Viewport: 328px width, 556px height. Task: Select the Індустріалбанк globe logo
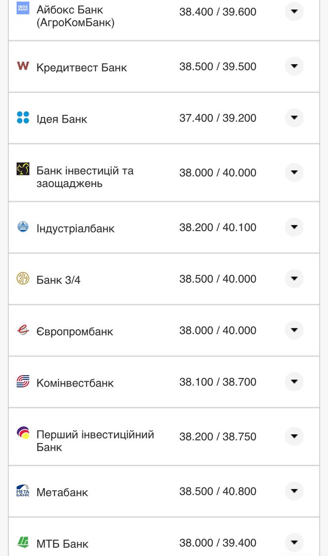(23, 226)
